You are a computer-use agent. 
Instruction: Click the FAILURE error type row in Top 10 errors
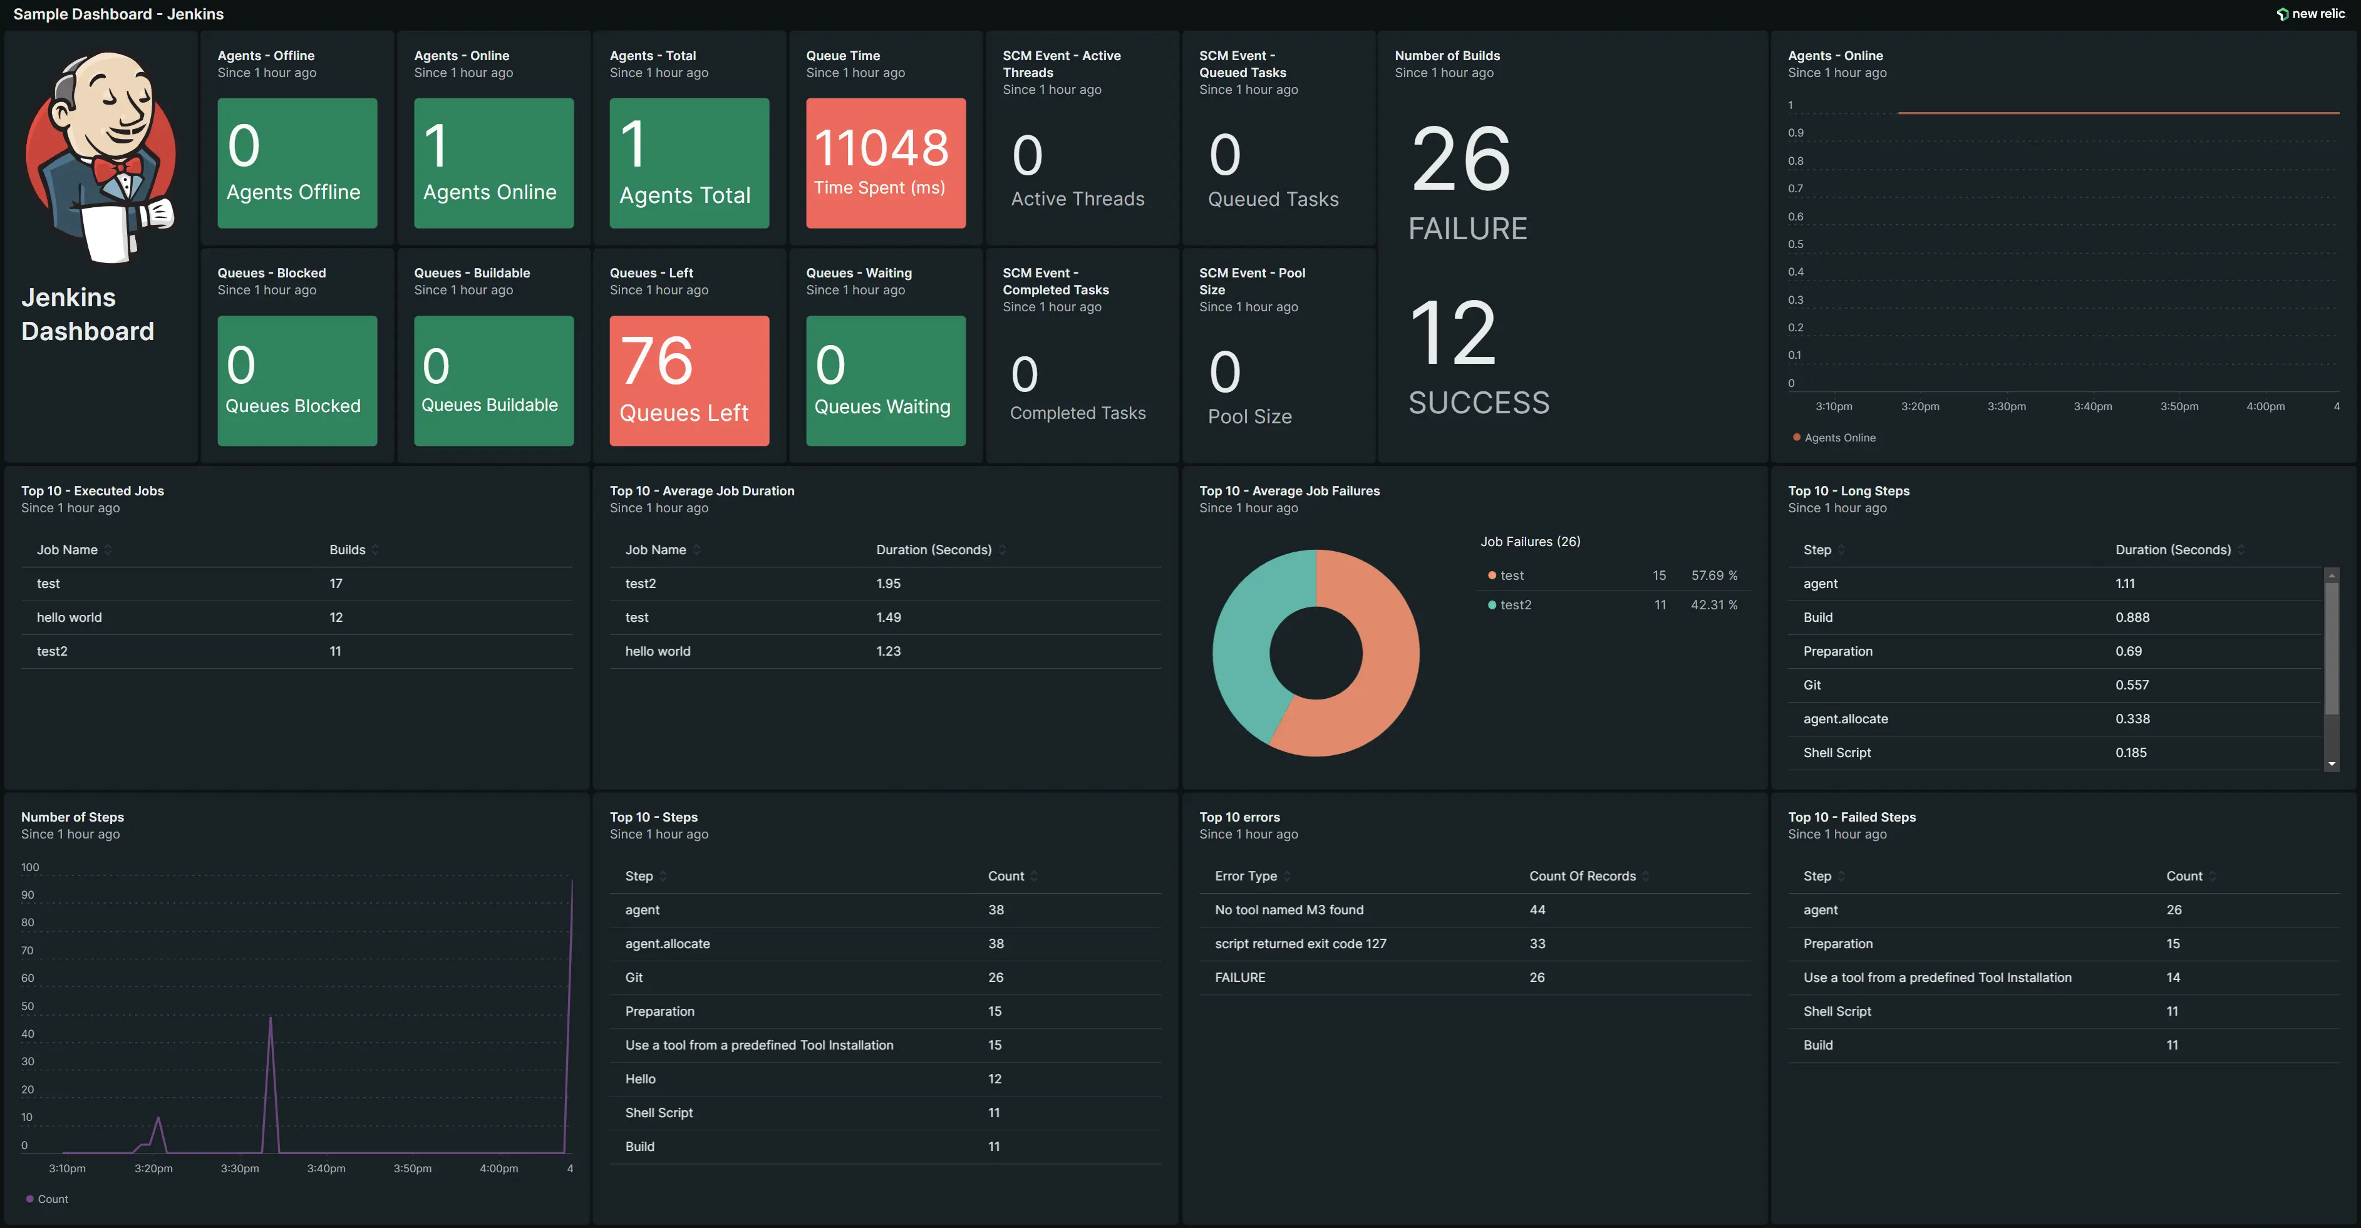1374,976
